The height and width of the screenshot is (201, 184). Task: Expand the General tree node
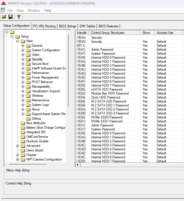(23, 46)
